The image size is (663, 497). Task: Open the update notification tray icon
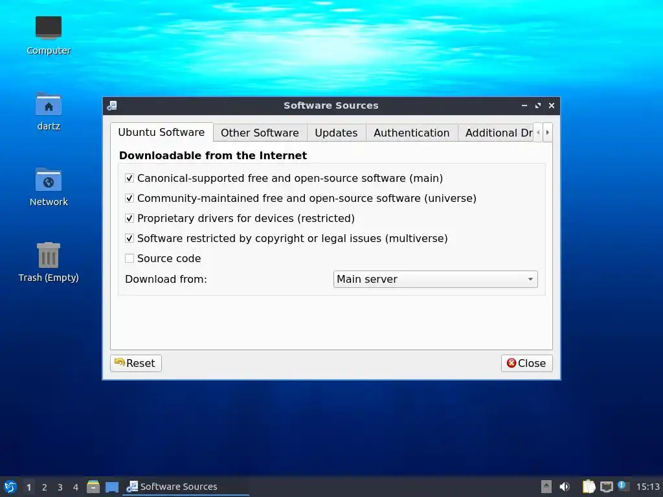(x=622, y=485)
